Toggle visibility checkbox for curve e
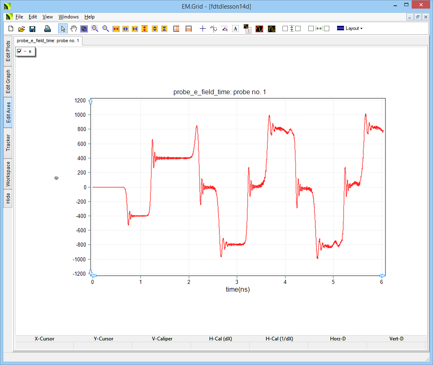This screenshot has height=365, width=433. click(19, 51)
